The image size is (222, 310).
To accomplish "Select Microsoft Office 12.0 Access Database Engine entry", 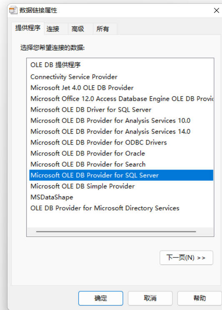I will click(121, 99).
